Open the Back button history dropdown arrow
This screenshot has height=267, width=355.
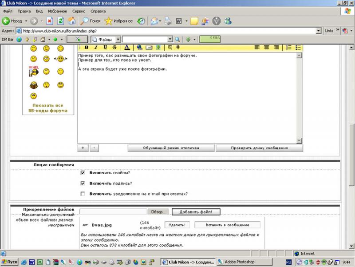point(26,21)
